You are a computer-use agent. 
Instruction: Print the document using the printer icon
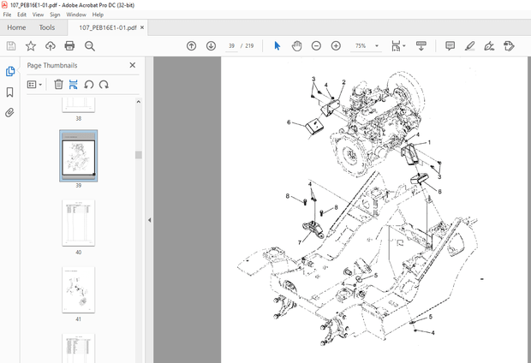[69, 46]
